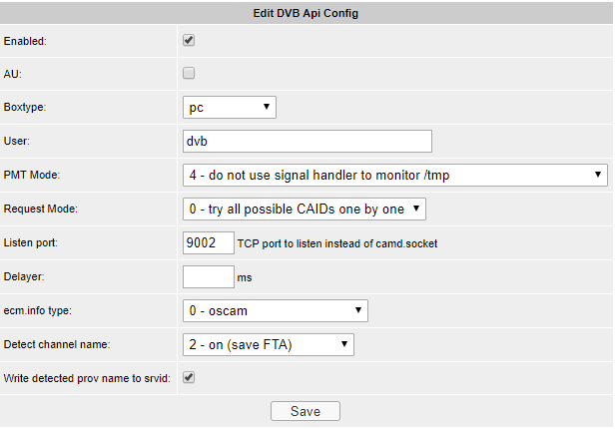Open the Boxtype dropdown
This screenshot has width=616, height=429.
[230, 108]
